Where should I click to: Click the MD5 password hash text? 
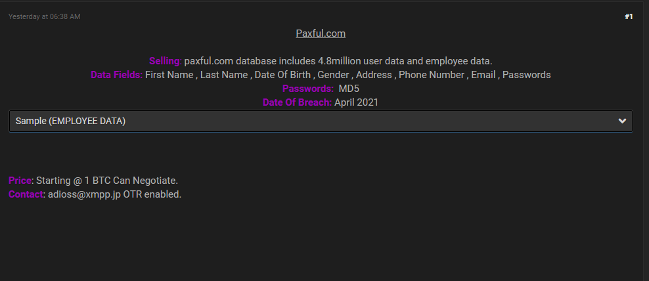(349, 89)
